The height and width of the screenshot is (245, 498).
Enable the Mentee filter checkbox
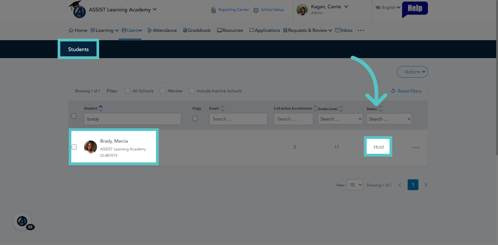(163, 91)
